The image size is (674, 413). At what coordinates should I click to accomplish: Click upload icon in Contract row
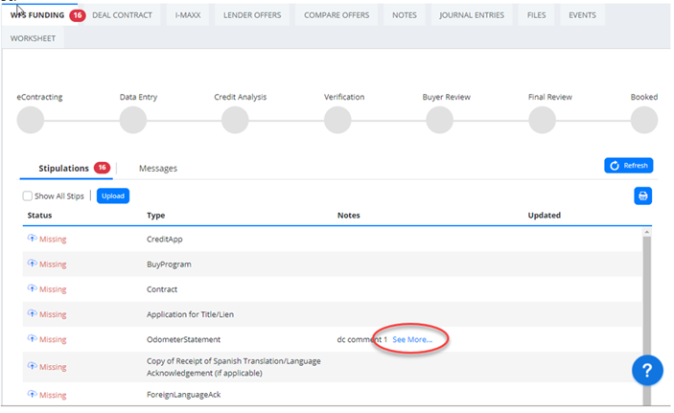pos(33,288)
